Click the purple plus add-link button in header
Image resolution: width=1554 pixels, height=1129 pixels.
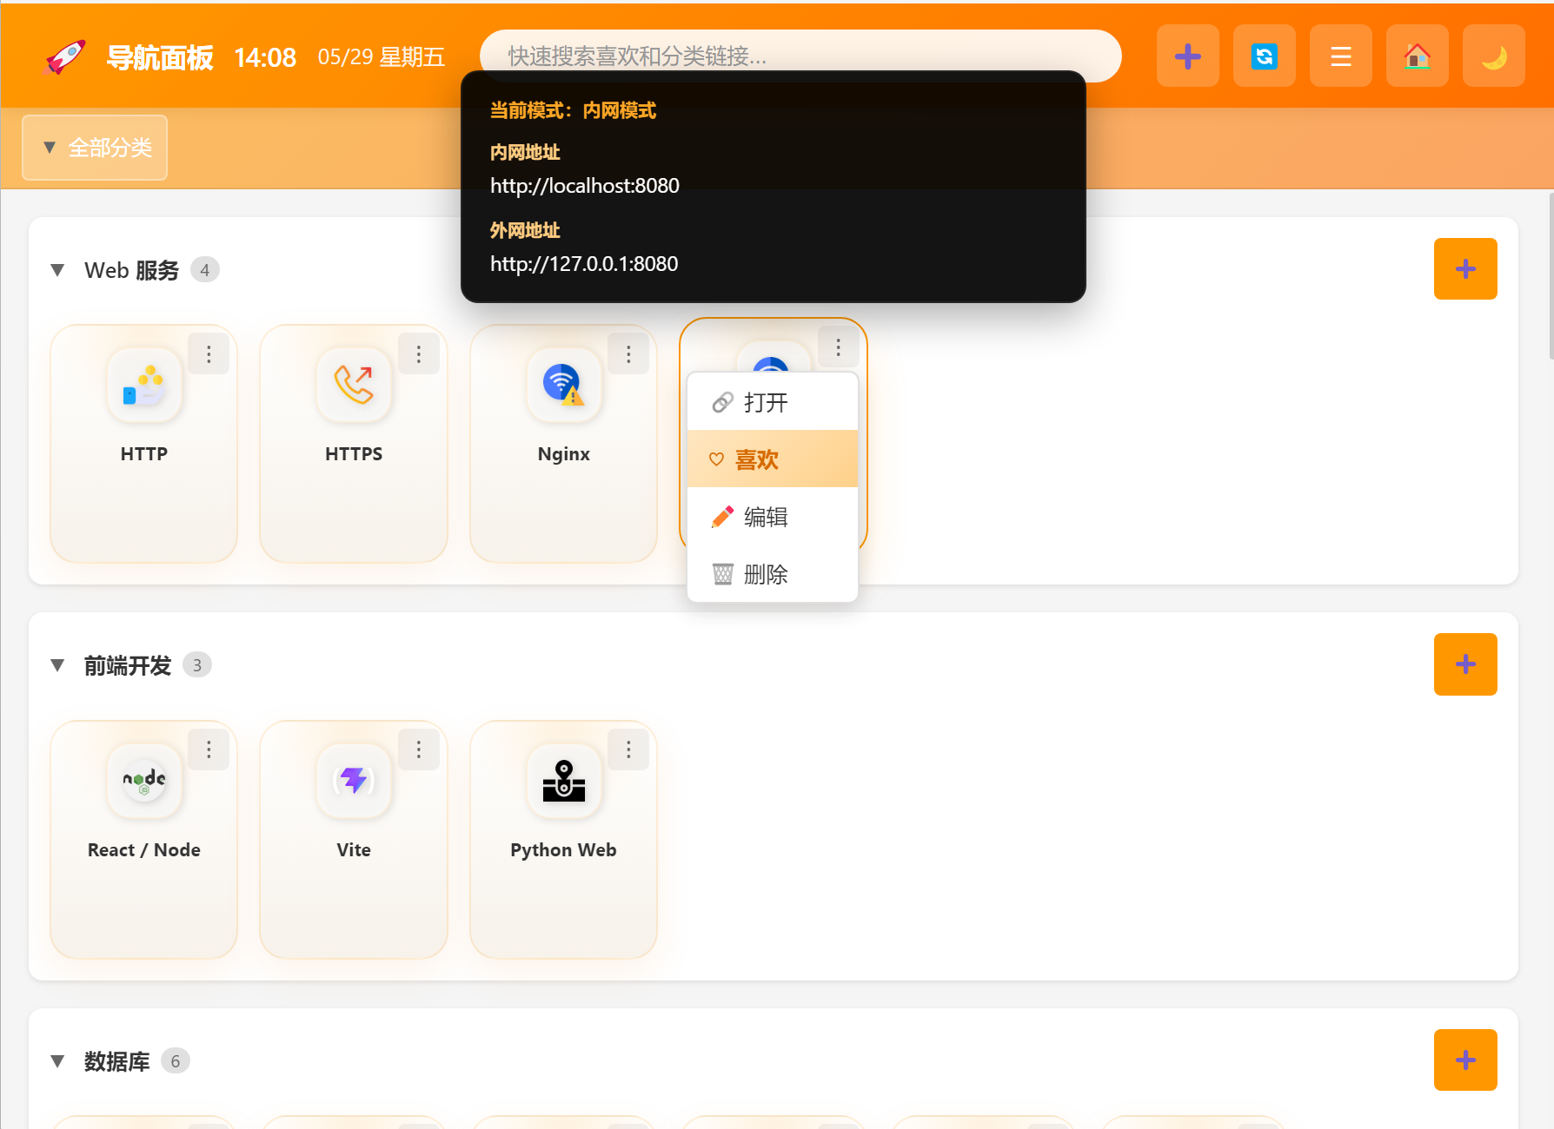pos(1187,56)
